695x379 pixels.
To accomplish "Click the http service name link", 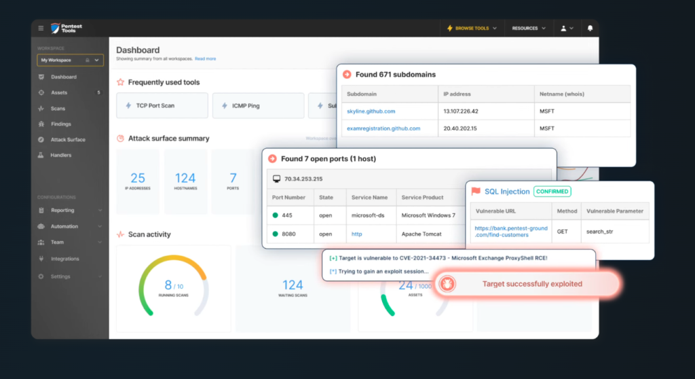I will click(x=357, y=234).
